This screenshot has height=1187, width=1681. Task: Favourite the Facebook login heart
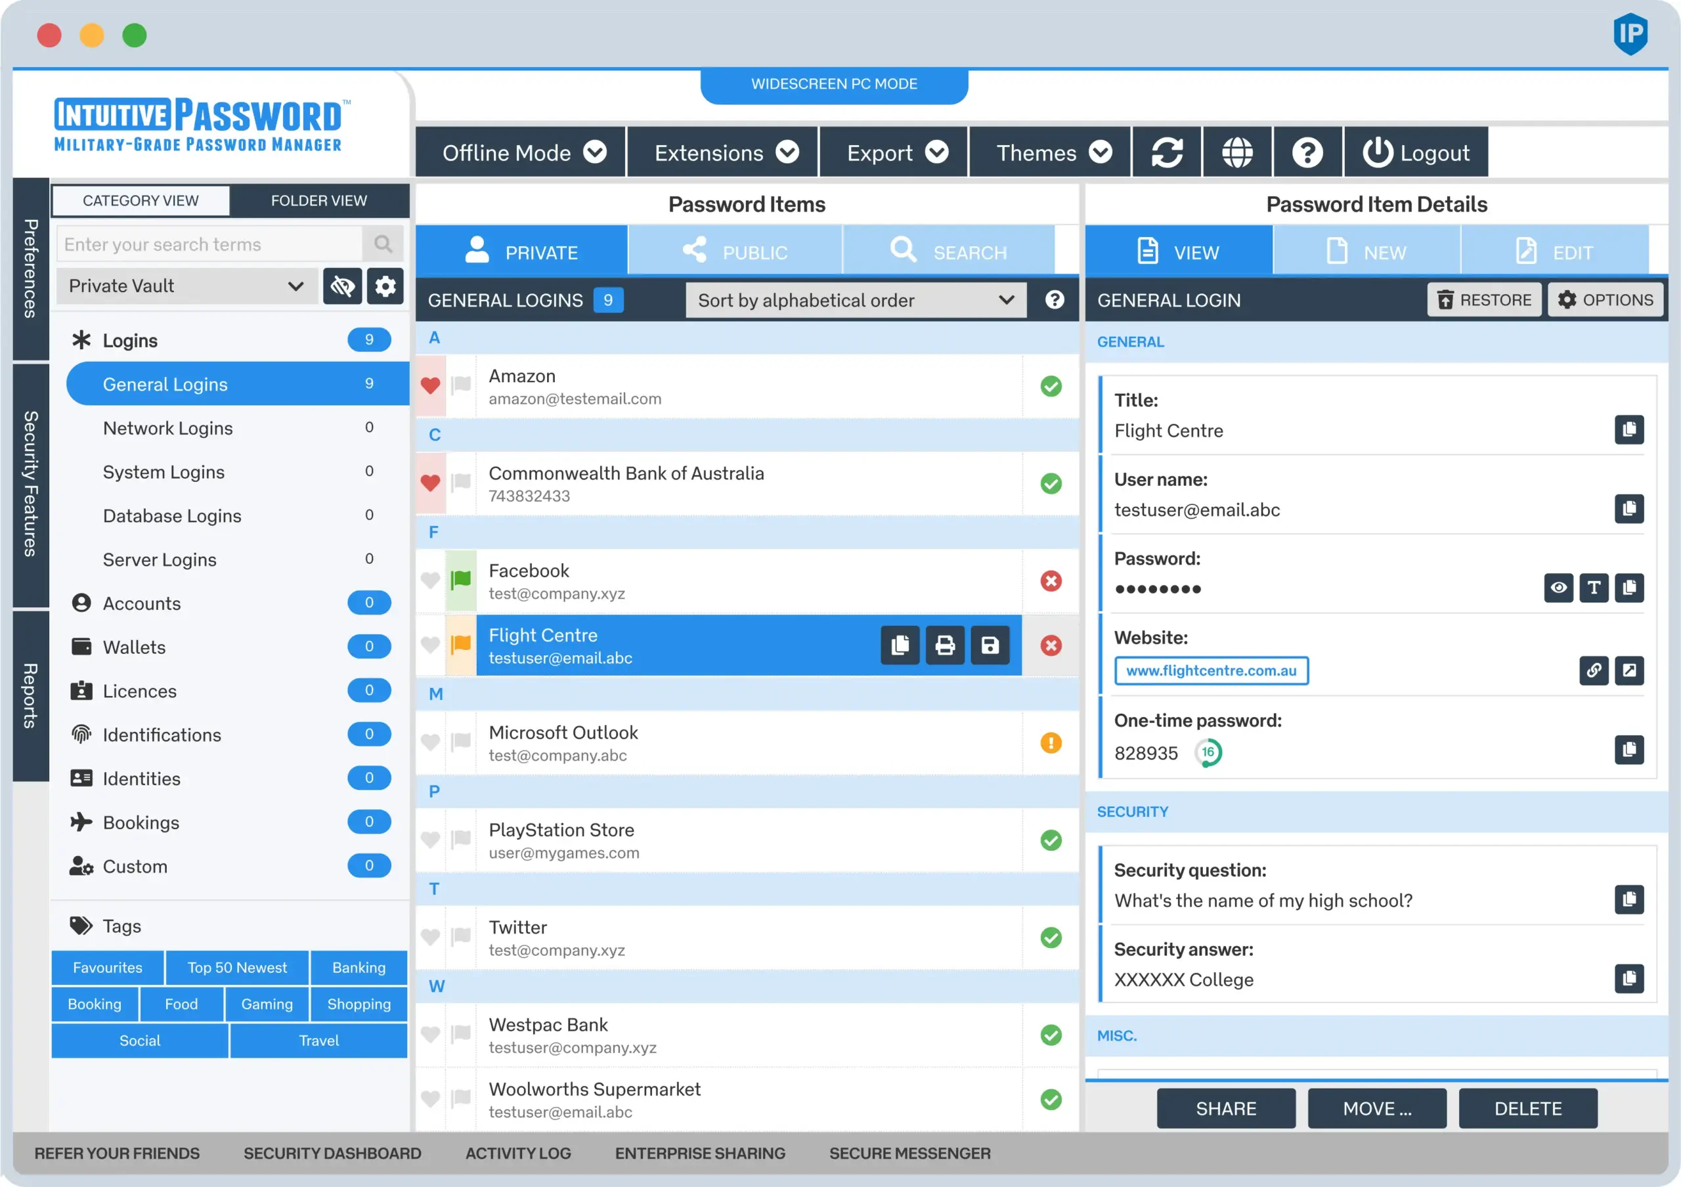[431, 580]
